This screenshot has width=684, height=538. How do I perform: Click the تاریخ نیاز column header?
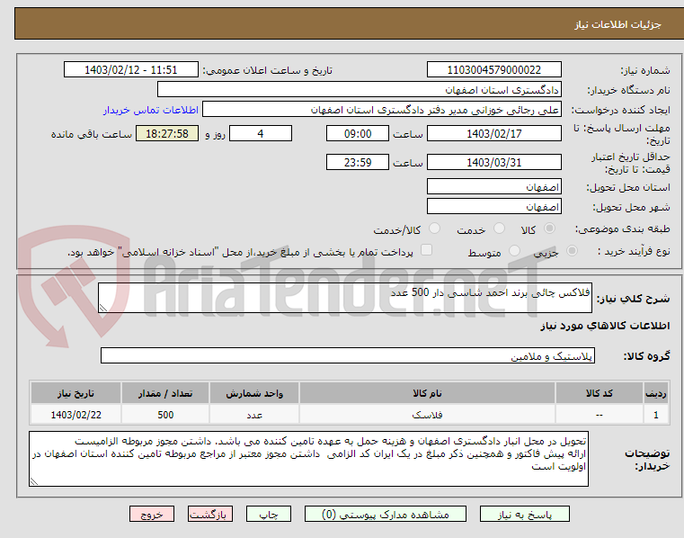(x=76, y=393)
